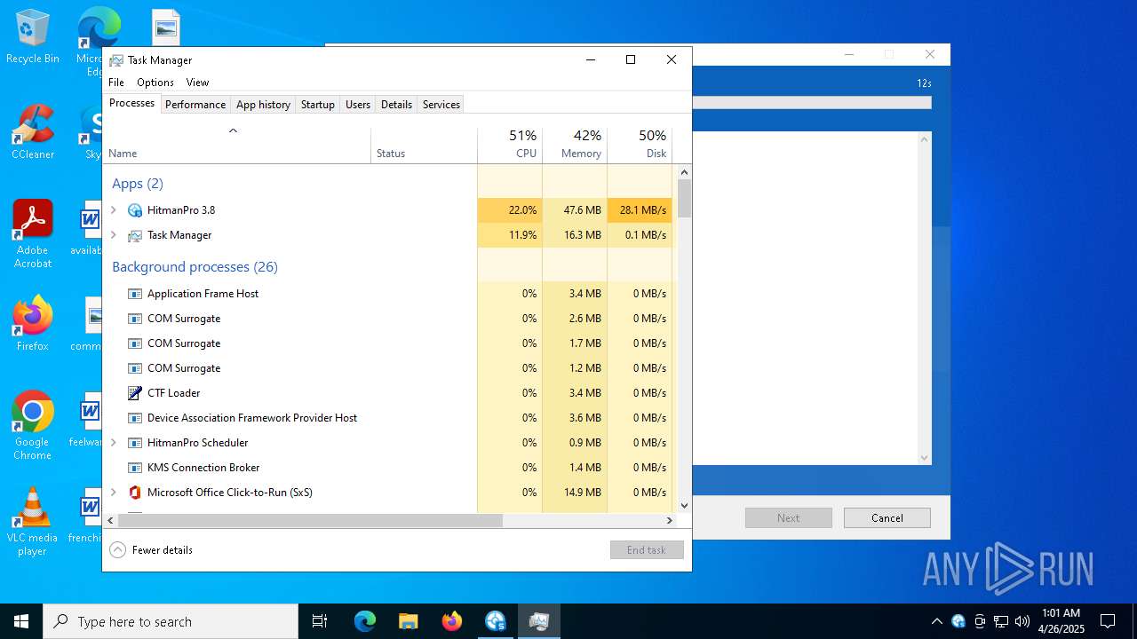
Task: Click the HitmanPro 3.8 process icon
Action: point(135,210)
